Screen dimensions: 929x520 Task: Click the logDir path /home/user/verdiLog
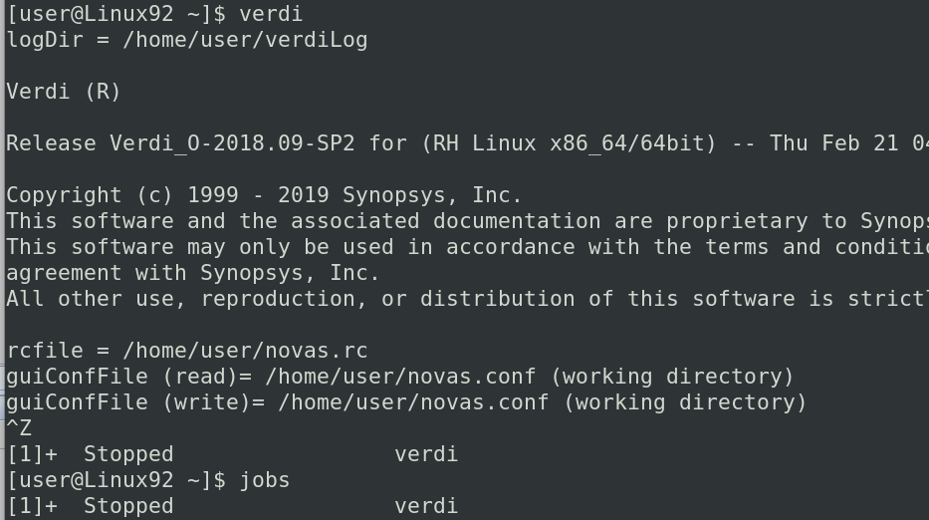245,40
